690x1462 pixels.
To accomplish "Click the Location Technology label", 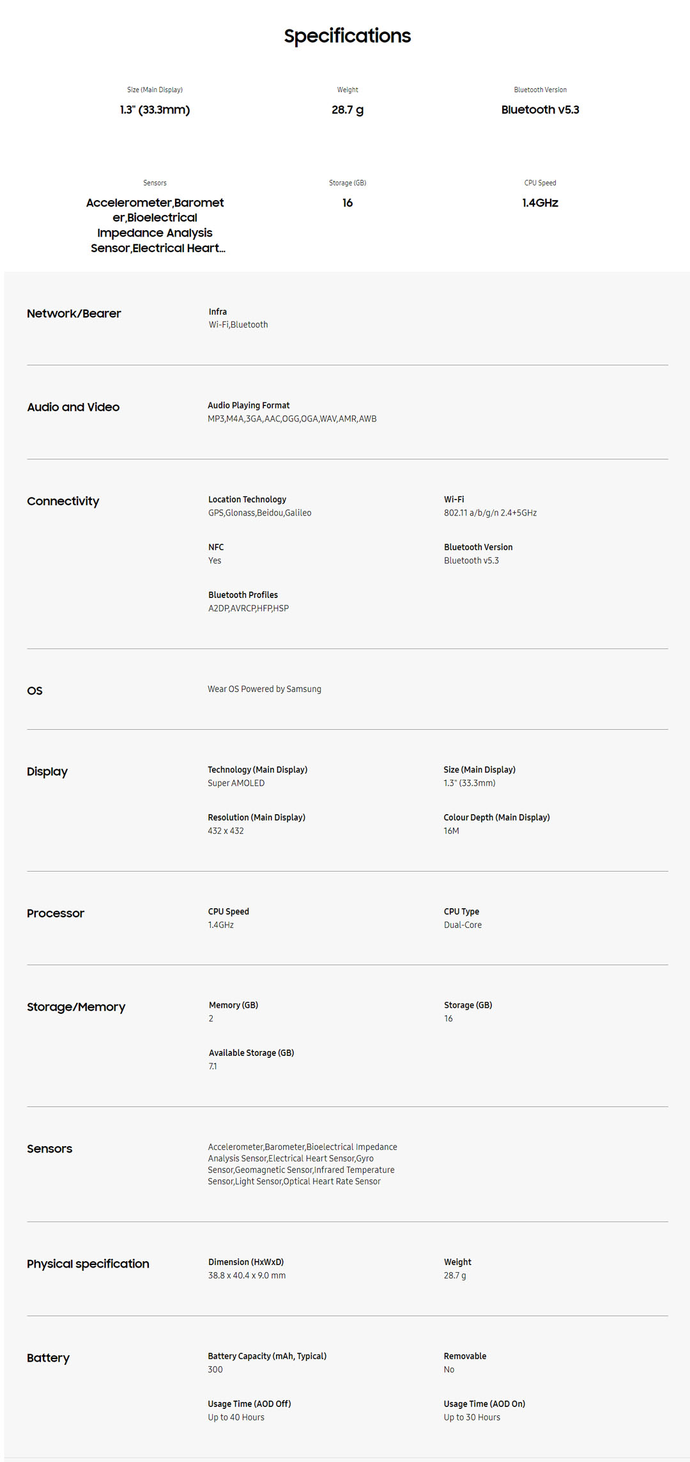I will click(247, 499).
